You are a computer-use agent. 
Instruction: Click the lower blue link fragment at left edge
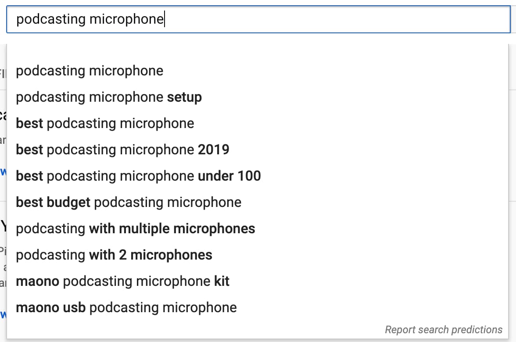coord(3,314)
